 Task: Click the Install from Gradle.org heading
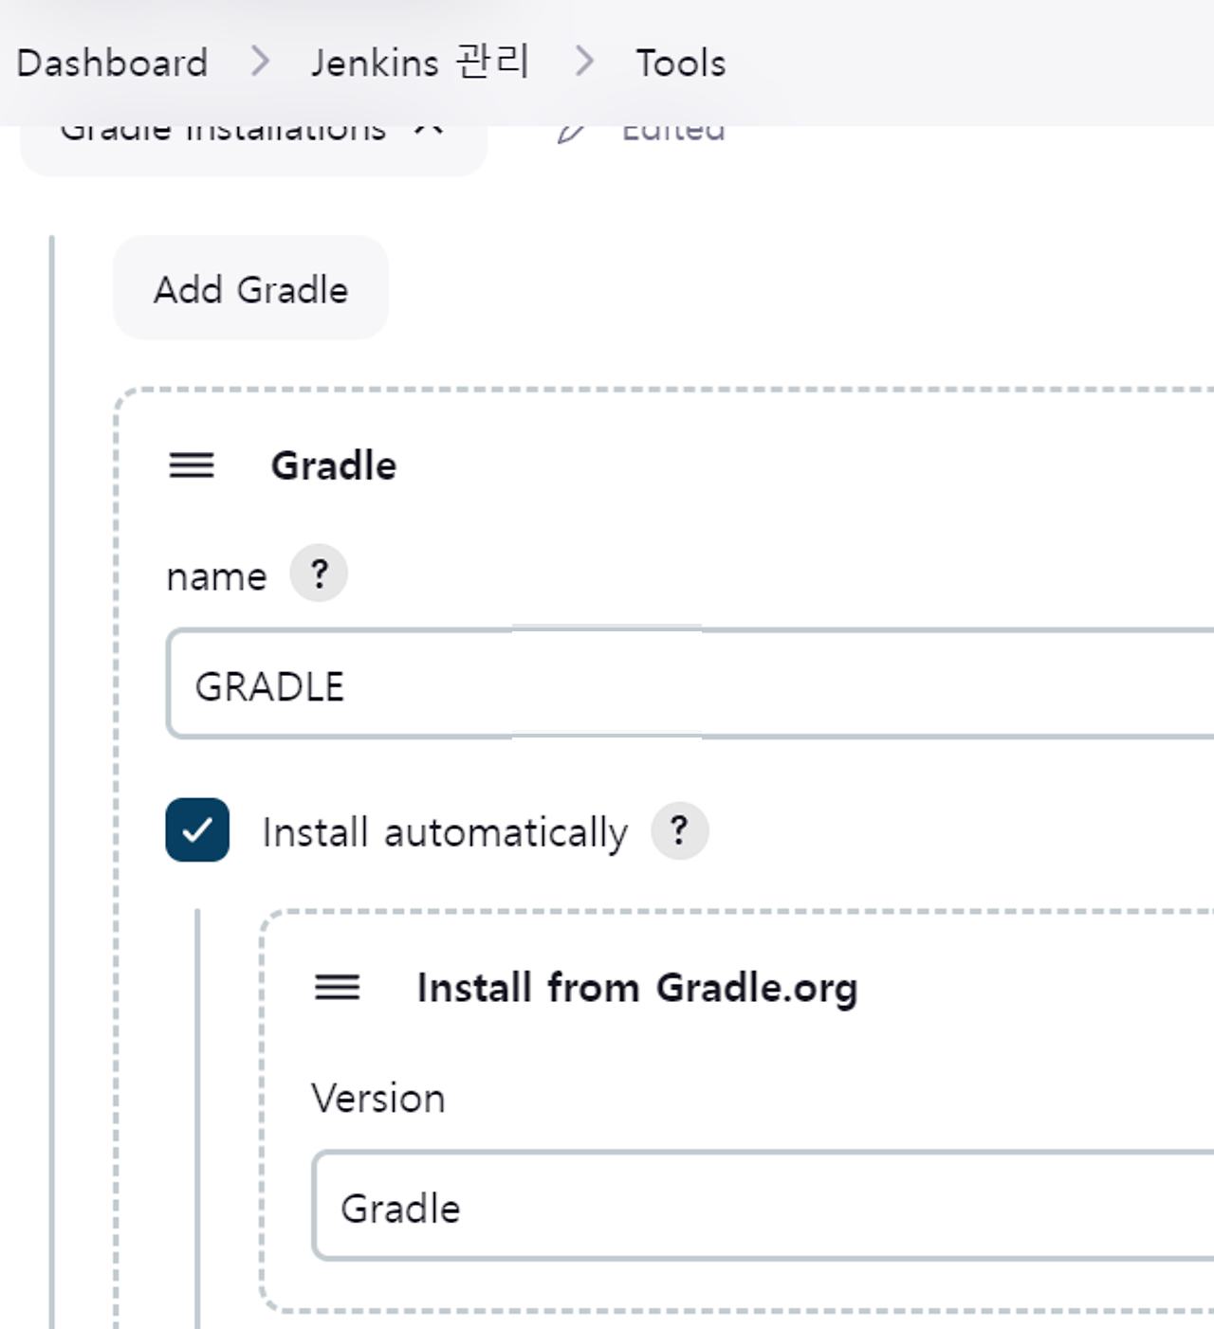pos(637,988)
